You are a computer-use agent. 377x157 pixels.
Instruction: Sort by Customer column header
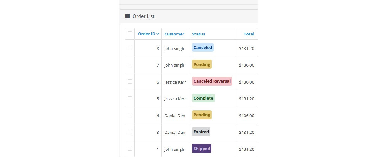174,34
